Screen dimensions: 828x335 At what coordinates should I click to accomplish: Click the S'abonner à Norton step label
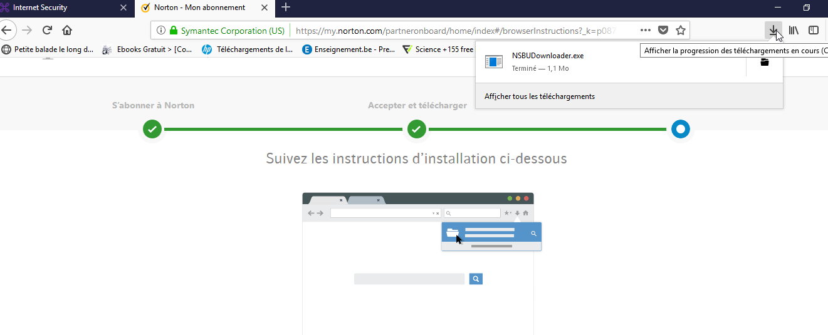(x=153, y=105)
